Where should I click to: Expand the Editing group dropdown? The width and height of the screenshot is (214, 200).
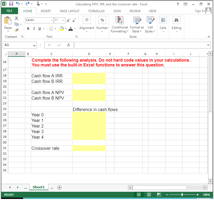(x=177, y=32)
